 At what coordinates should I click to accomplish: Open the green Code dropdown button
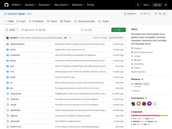tap(119, 30)
